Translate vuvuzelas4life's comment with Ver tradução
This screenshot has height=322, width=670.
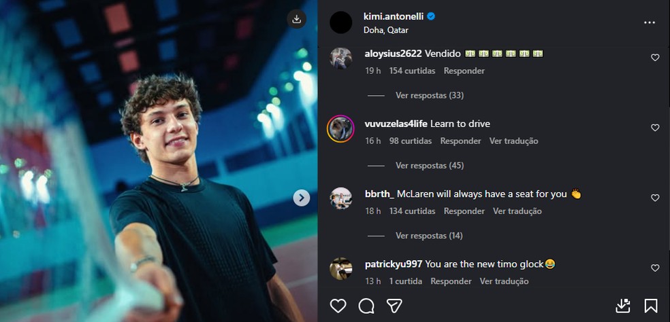tap(513, 141)
